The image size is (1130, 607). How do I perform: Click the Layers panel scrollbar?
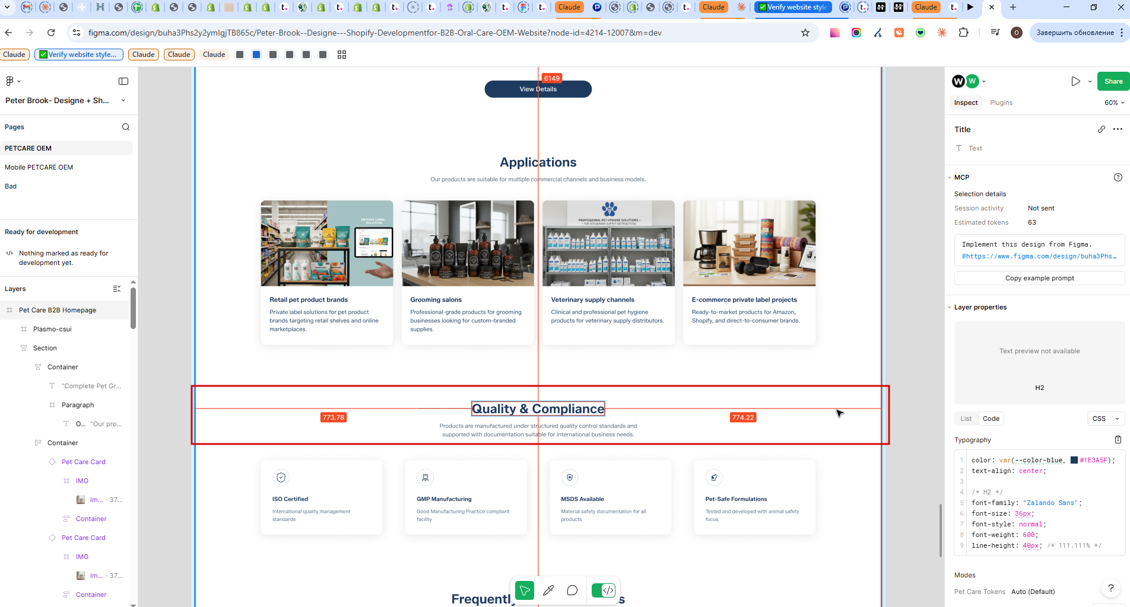[133, 308]
